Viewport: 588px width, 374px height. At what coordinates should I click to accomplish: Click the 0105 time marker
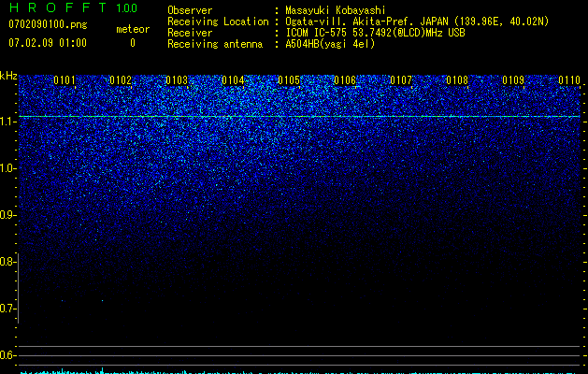tap(289, 80)
